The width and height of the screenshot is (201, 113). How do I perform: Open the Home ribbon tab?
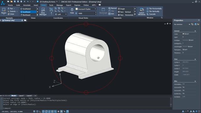click(x=10, y=5)
